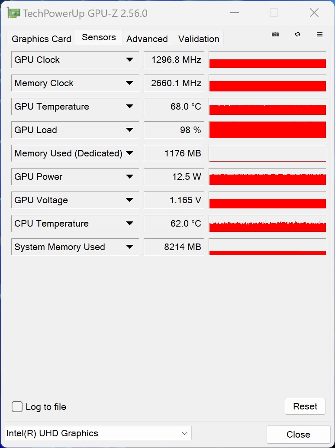Click the refresh sensors icon
Viewport: 335px width, 448px height.
297,34
